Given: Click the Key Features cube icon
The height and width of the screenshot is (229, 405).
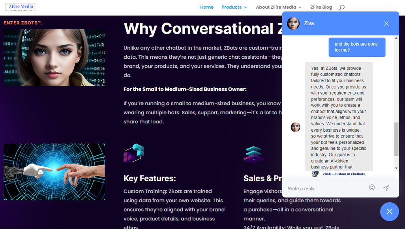Looking at the screenshot, I should coord(134,153).
